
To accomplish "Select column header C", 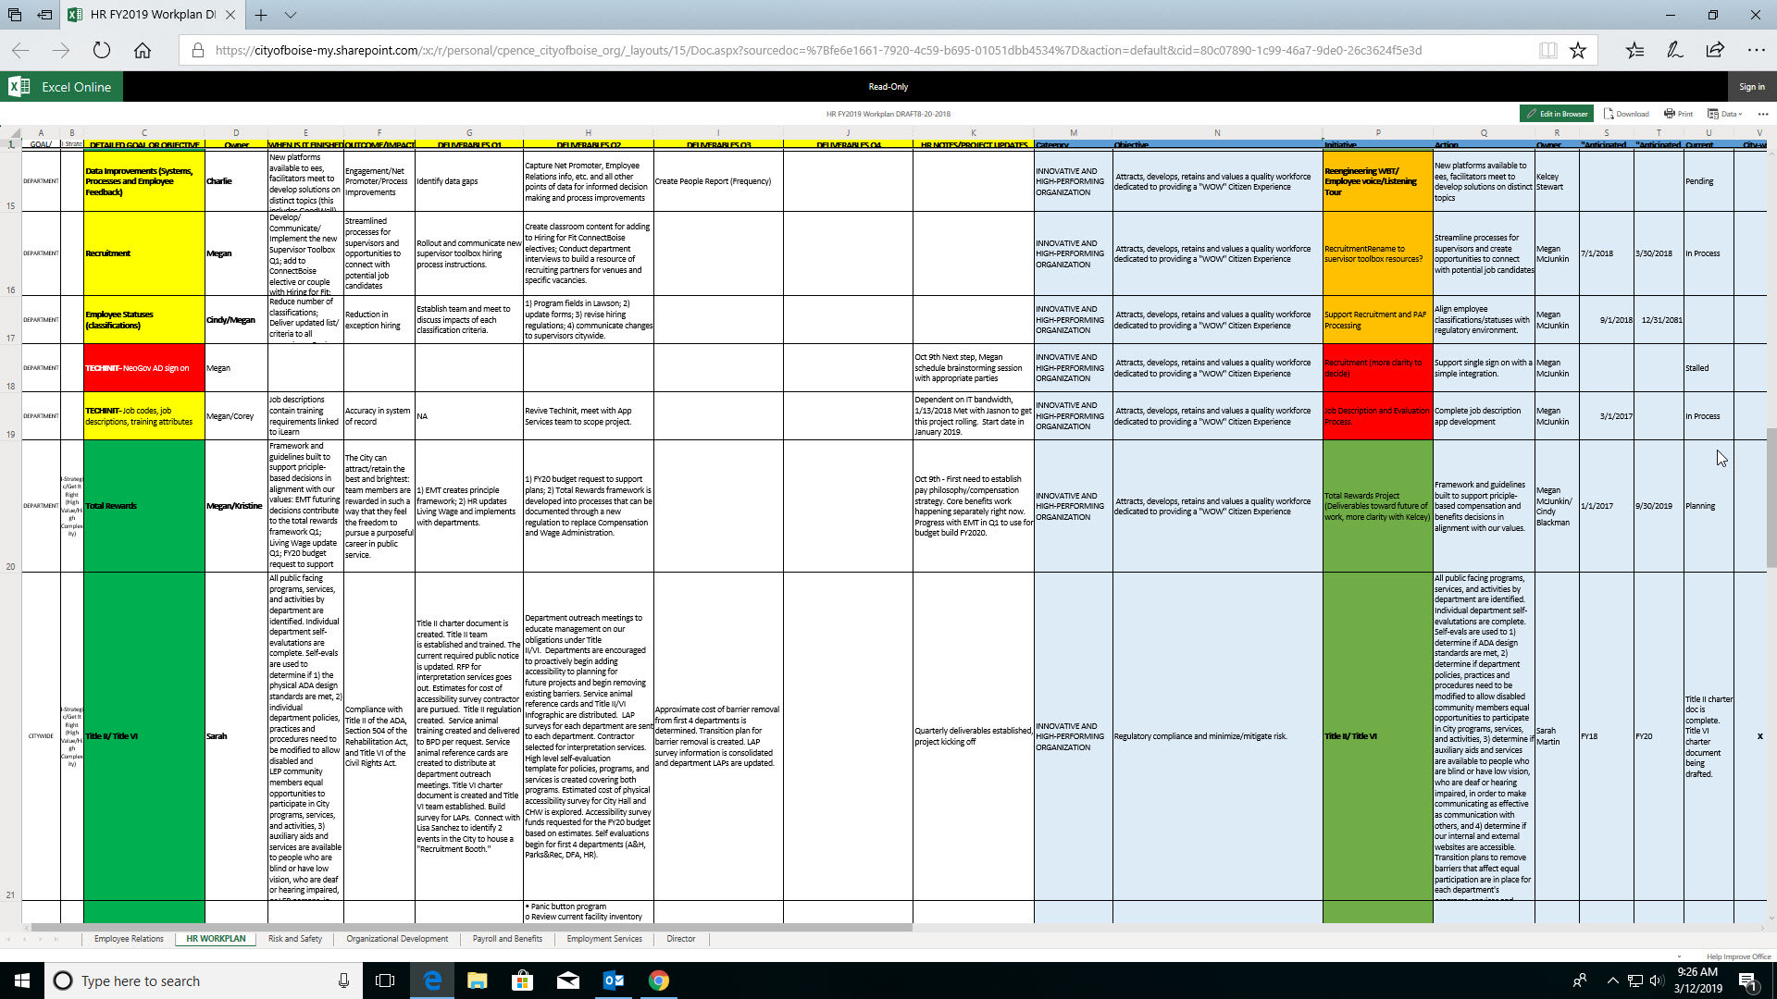I will (x=143, y=133).
